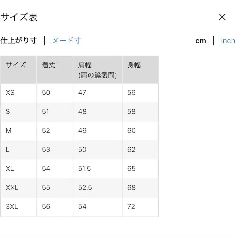236x236 pixels.
Task: Click the 51.5 shoulder width value
Action: 84,169
